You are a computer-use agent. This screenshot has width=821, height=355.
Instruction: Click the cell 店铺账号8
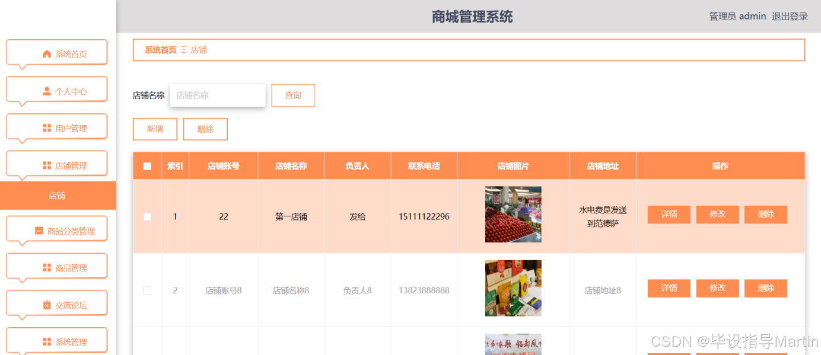click(x=224, y=290)
